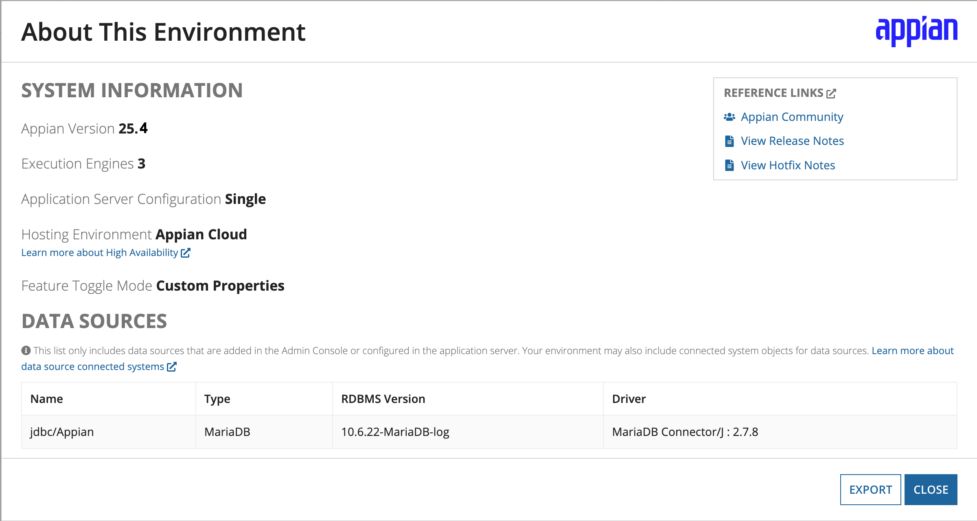Click the Appian Community people icon
Viewport: 977px width, 521px height.
tap(729, 117)
